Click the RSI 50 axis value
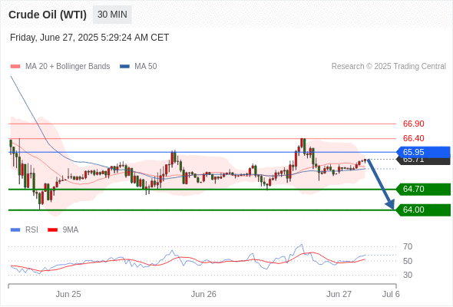This screenshot has width=453, height=307. (408, 261)
